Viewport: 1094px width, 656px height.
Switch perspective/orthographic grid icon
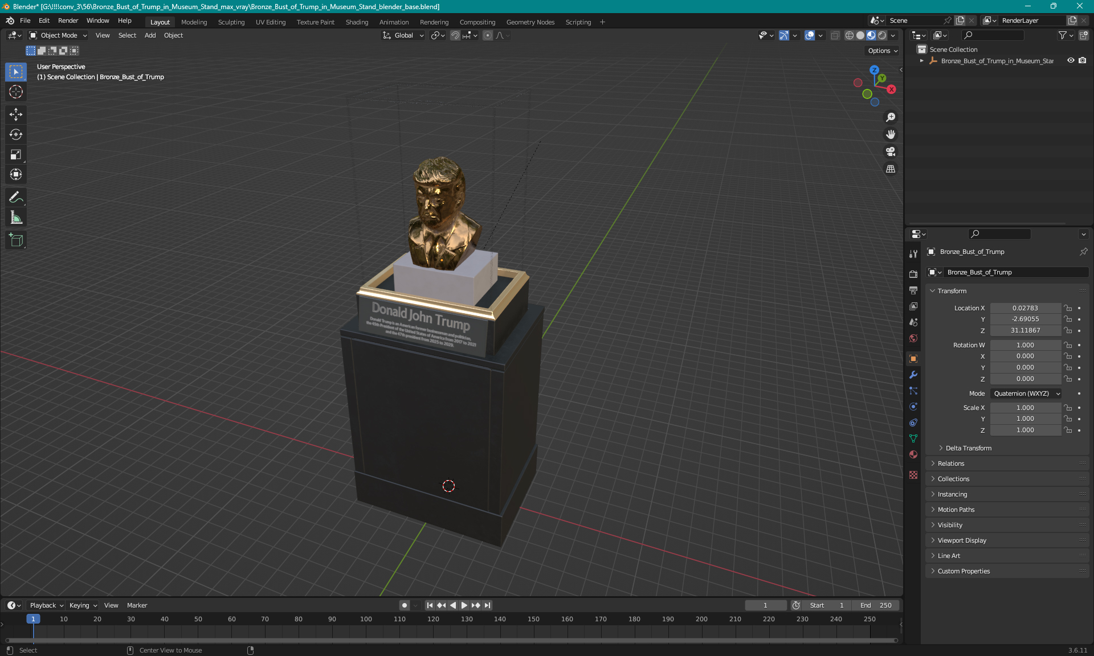(891, 169)
